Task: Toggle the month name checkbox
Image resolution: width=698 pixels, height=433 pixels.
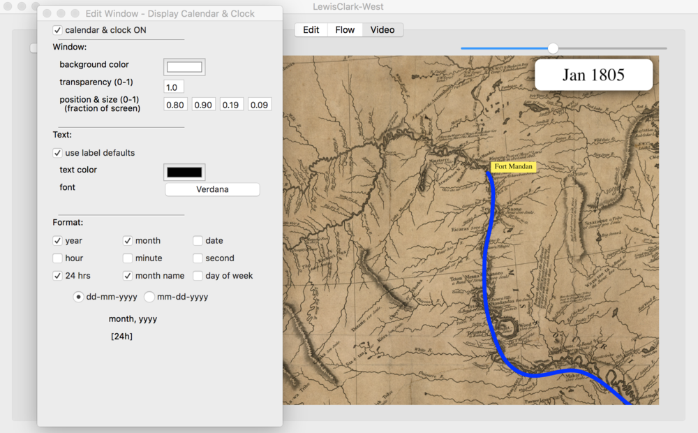Action: [x=128, y=276]
